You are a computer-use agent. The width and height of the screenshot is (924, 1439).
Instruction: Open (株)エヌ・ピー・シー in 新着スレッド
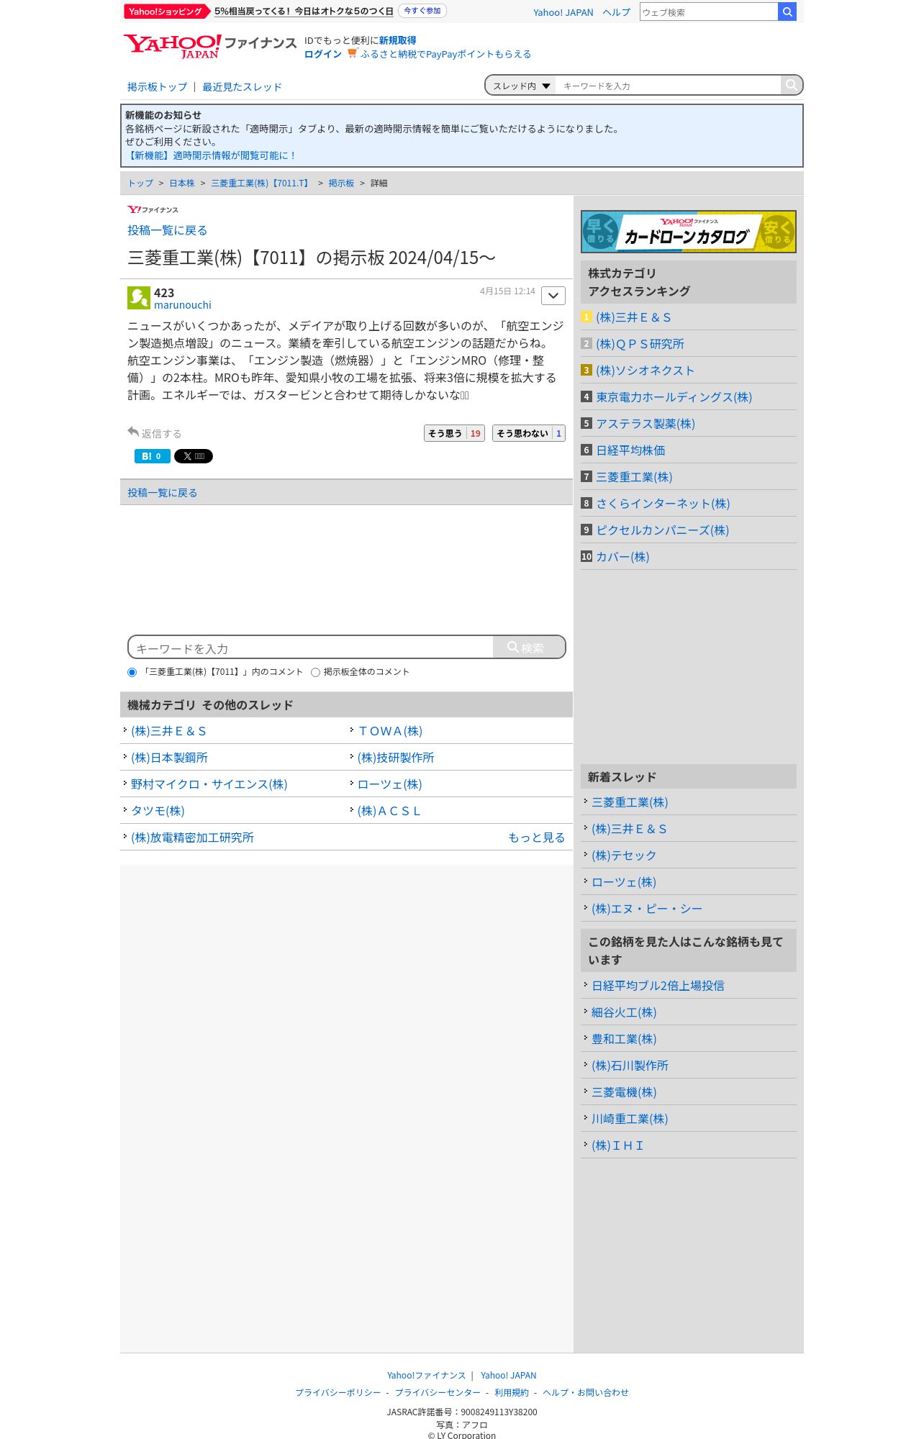pyautogui.click(x=647, y=909)
